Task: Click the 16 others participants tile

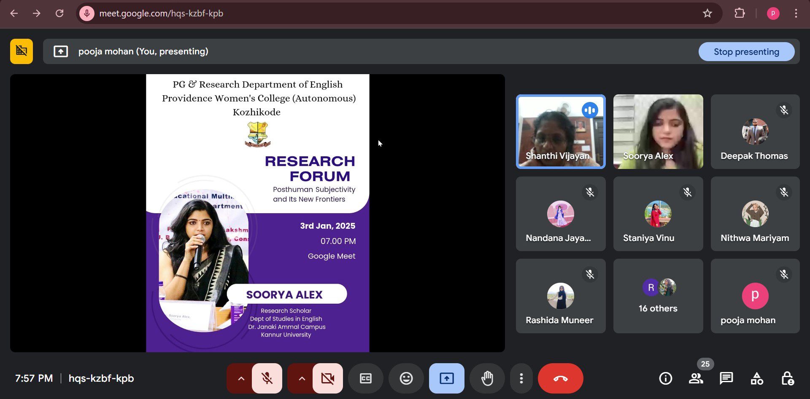Action: click(x=658, y=296)
